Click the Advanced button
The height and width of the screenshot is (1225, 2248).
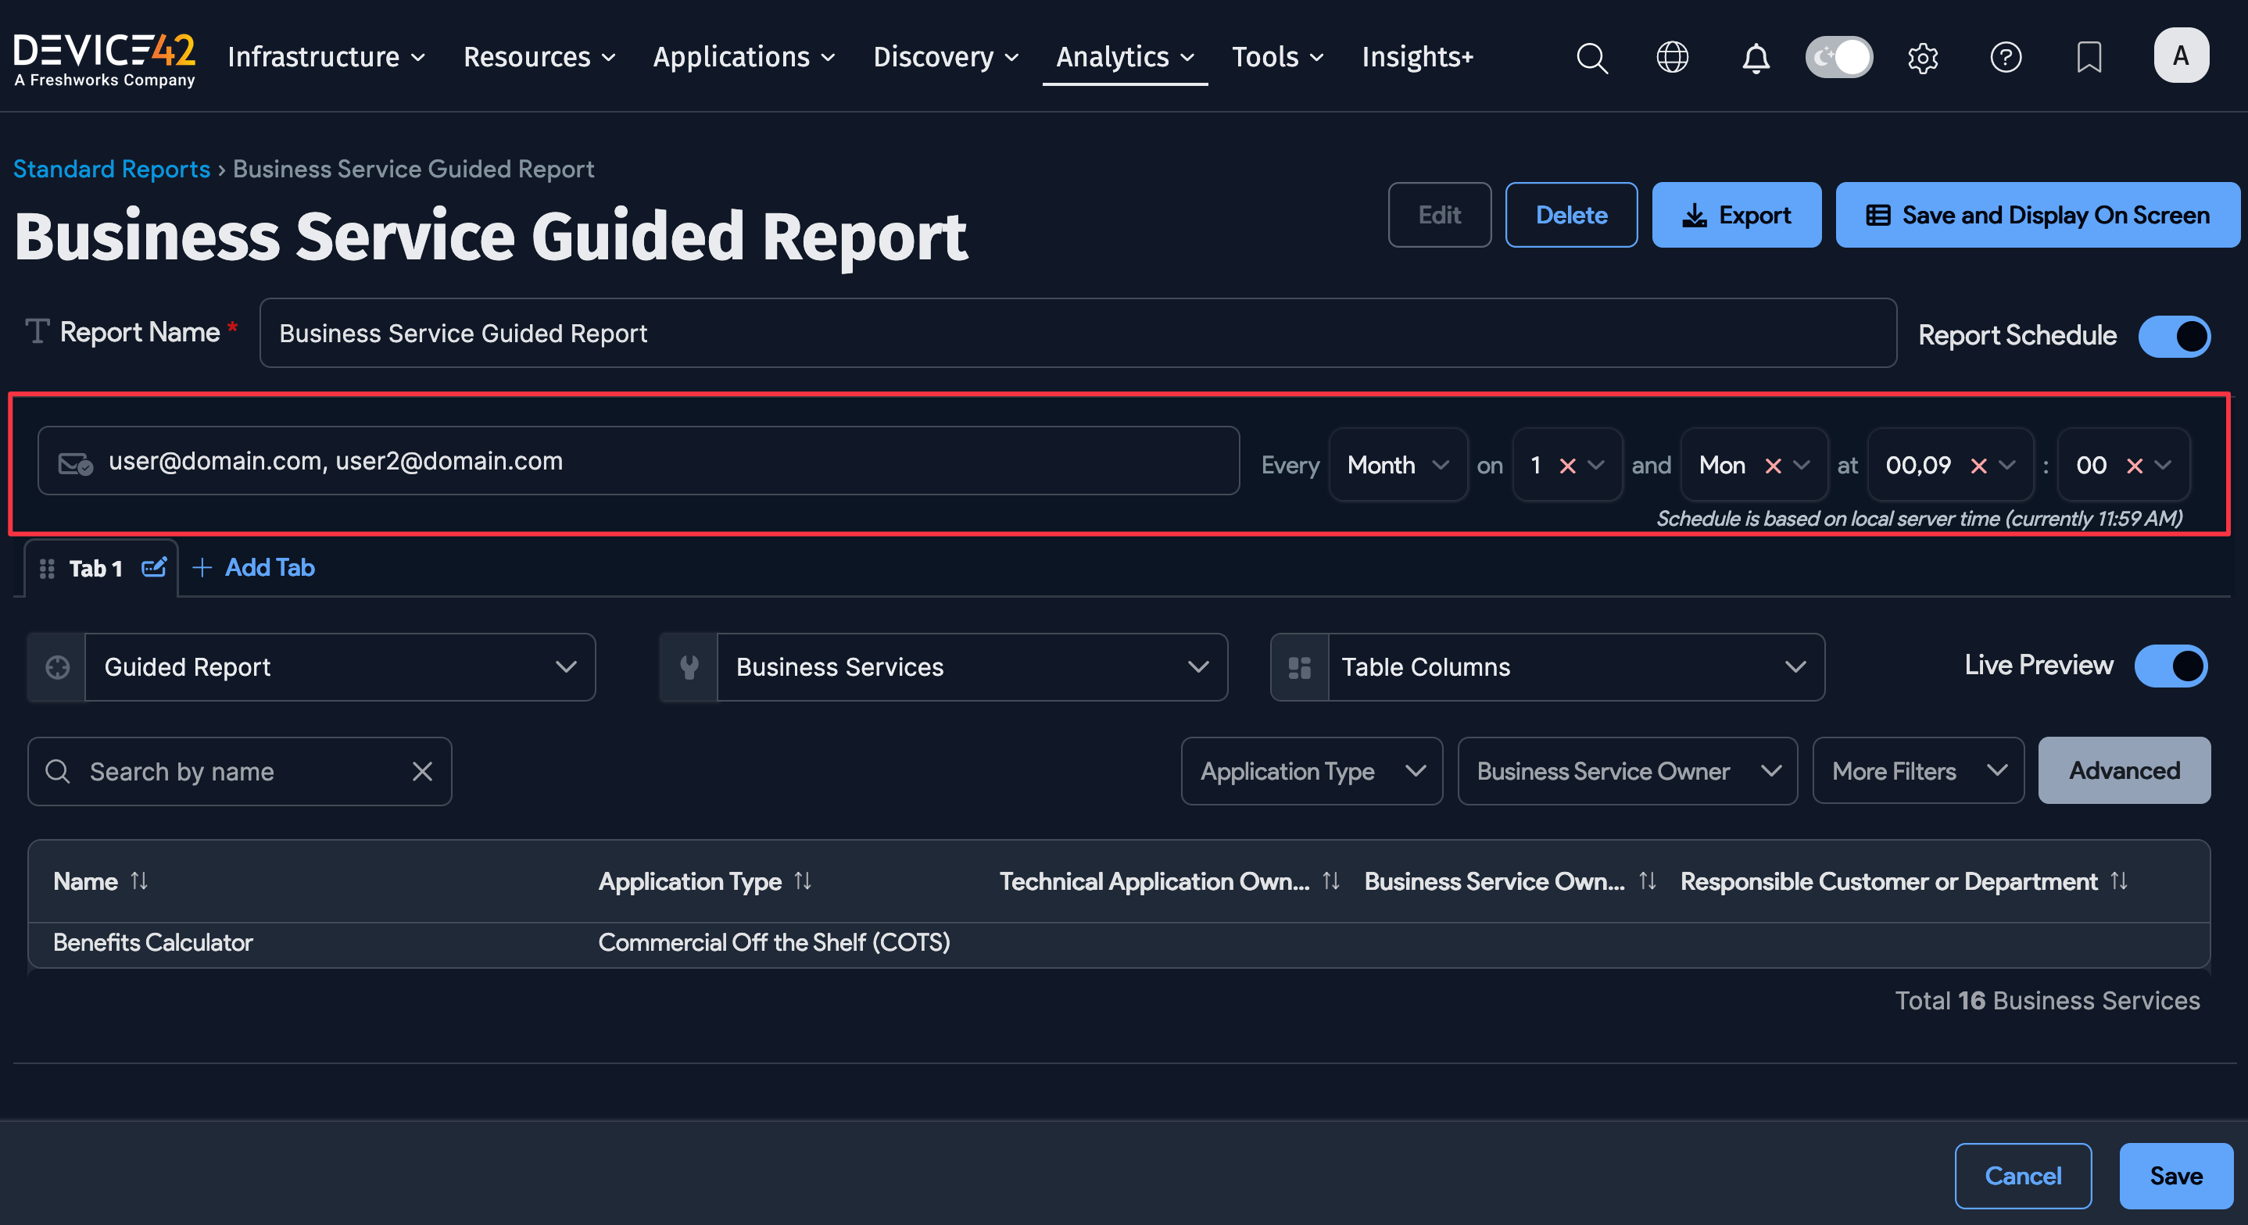(x=2124, y=770)
